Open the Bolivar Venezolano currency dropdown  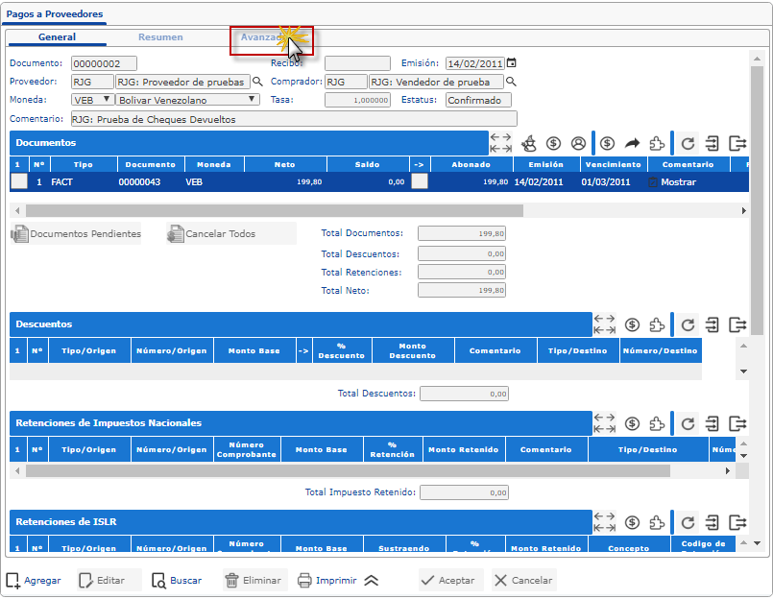[x=187, y=100]
